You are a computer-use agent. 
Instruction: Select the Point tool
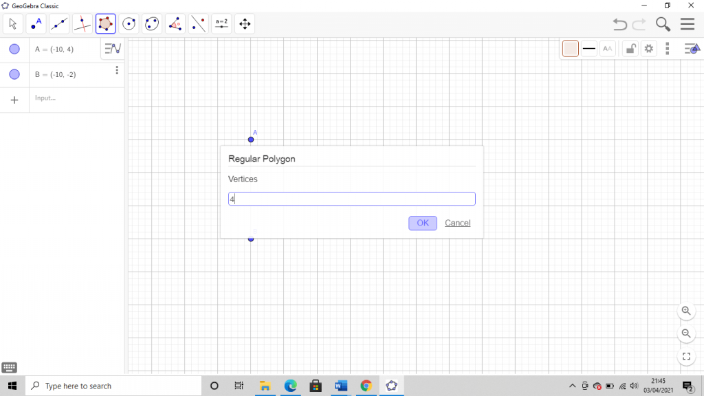[35, 23]
